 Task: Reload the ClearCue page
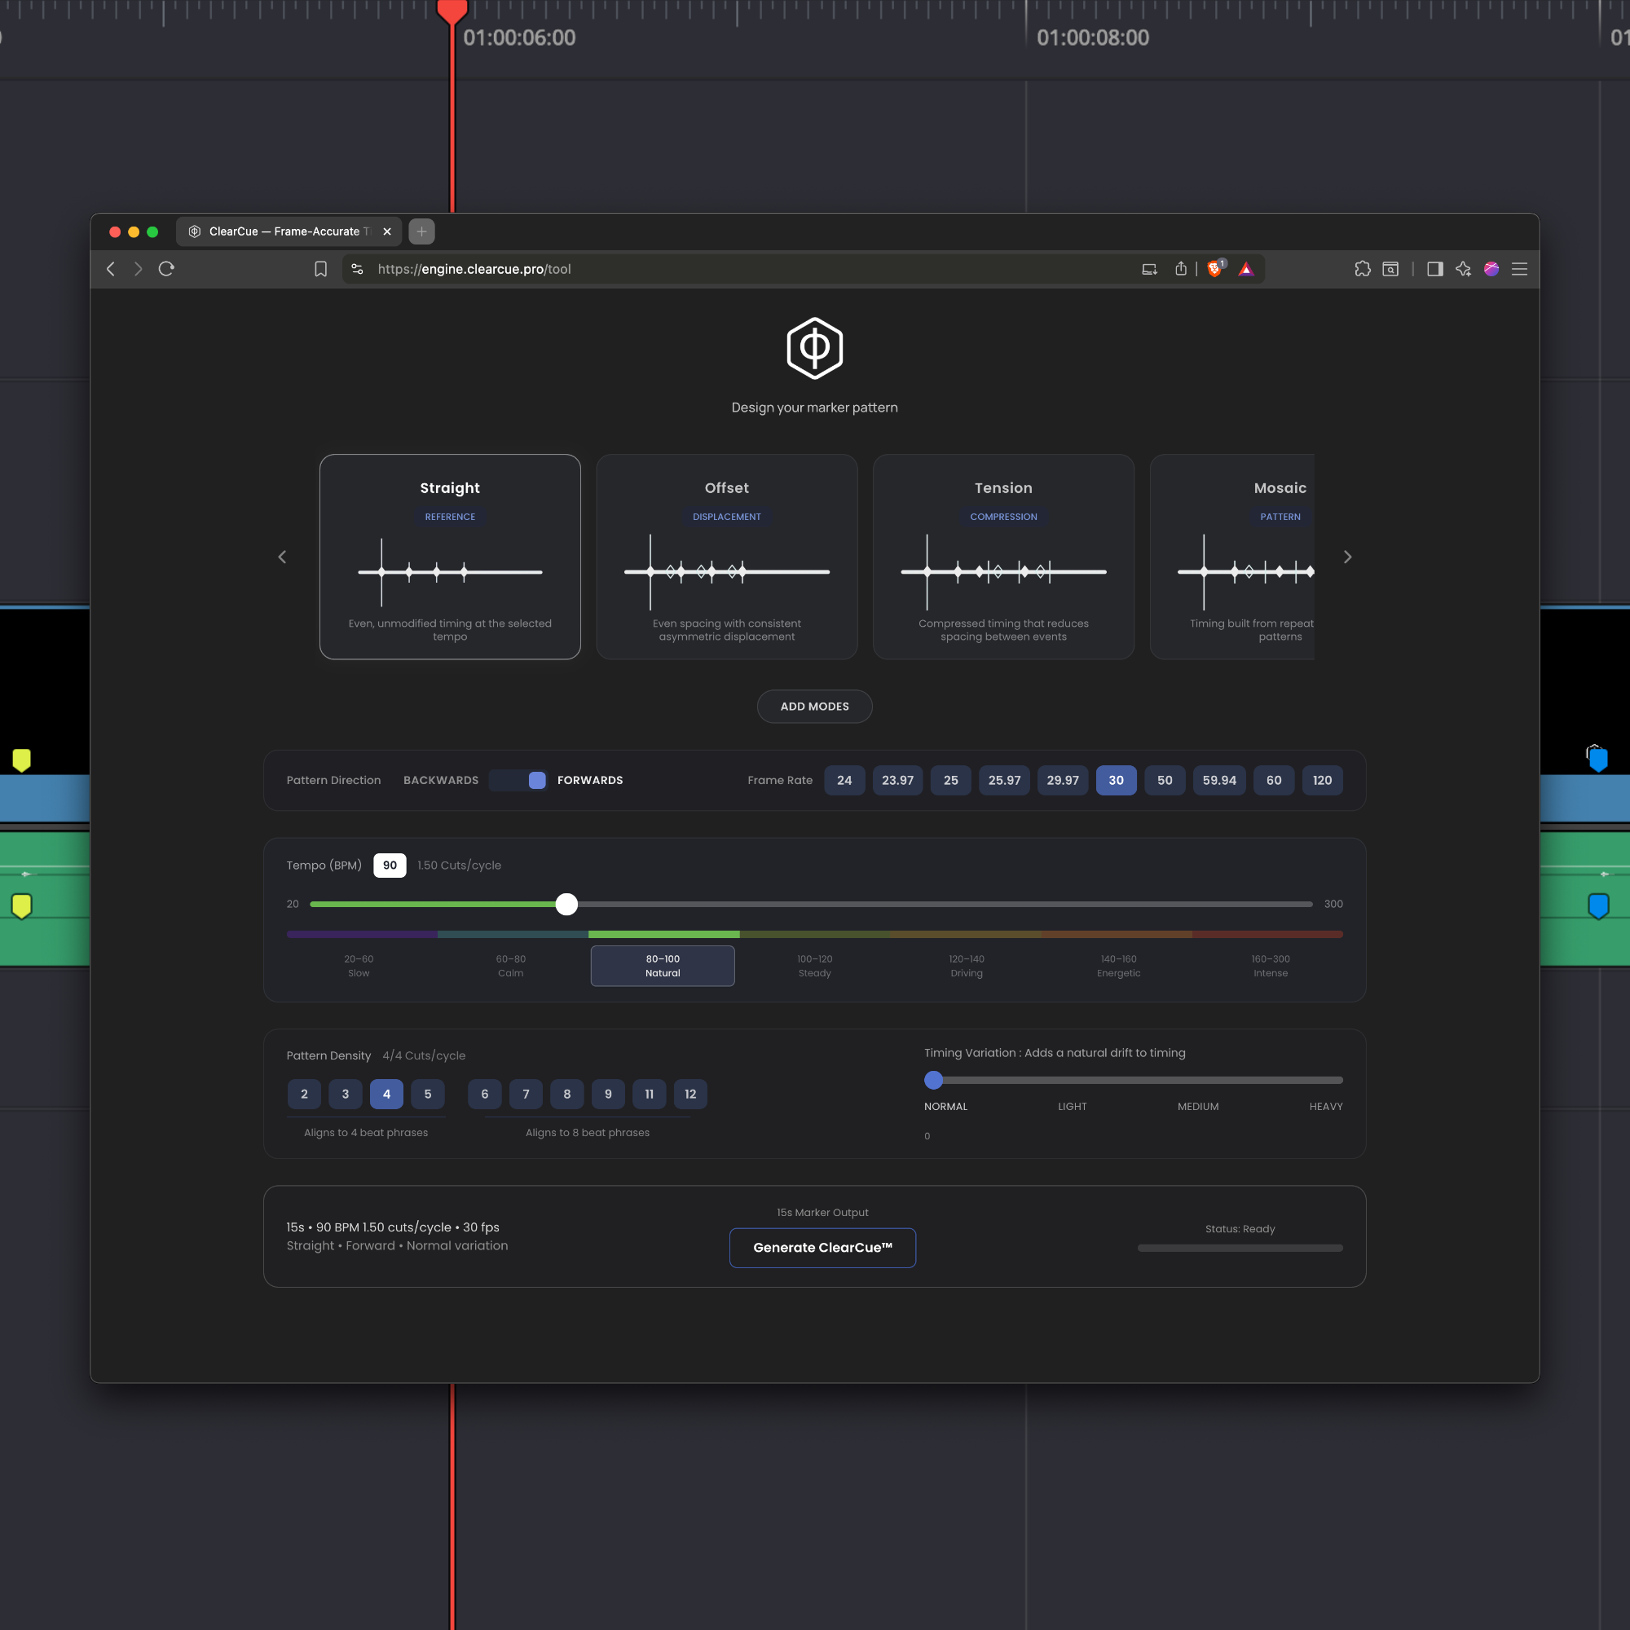166,269
